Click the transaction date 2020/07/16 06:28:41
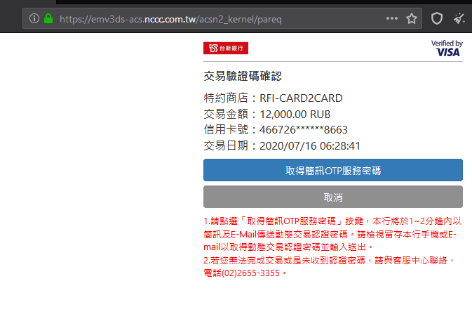The image size is (472, 326). pyautogui.click(x=309, y=146)
